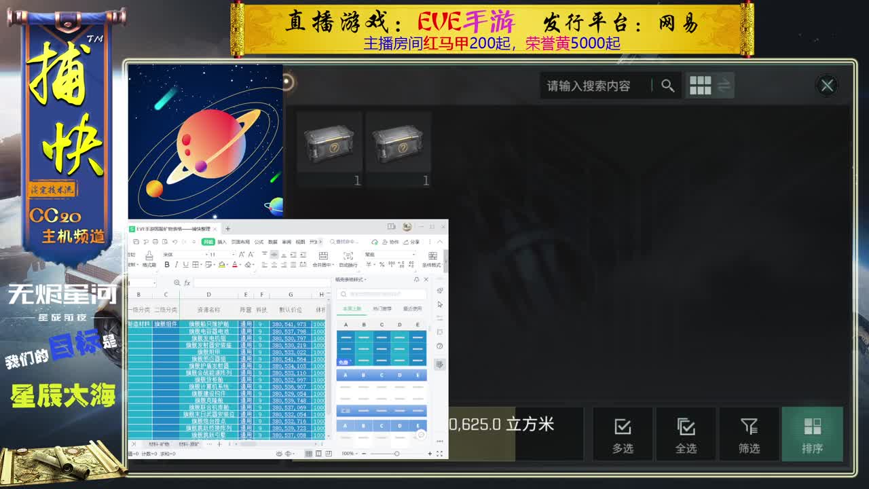Open the 条件格式 conditional format dropdown
The image size is (869, 489).
[432, 259]
